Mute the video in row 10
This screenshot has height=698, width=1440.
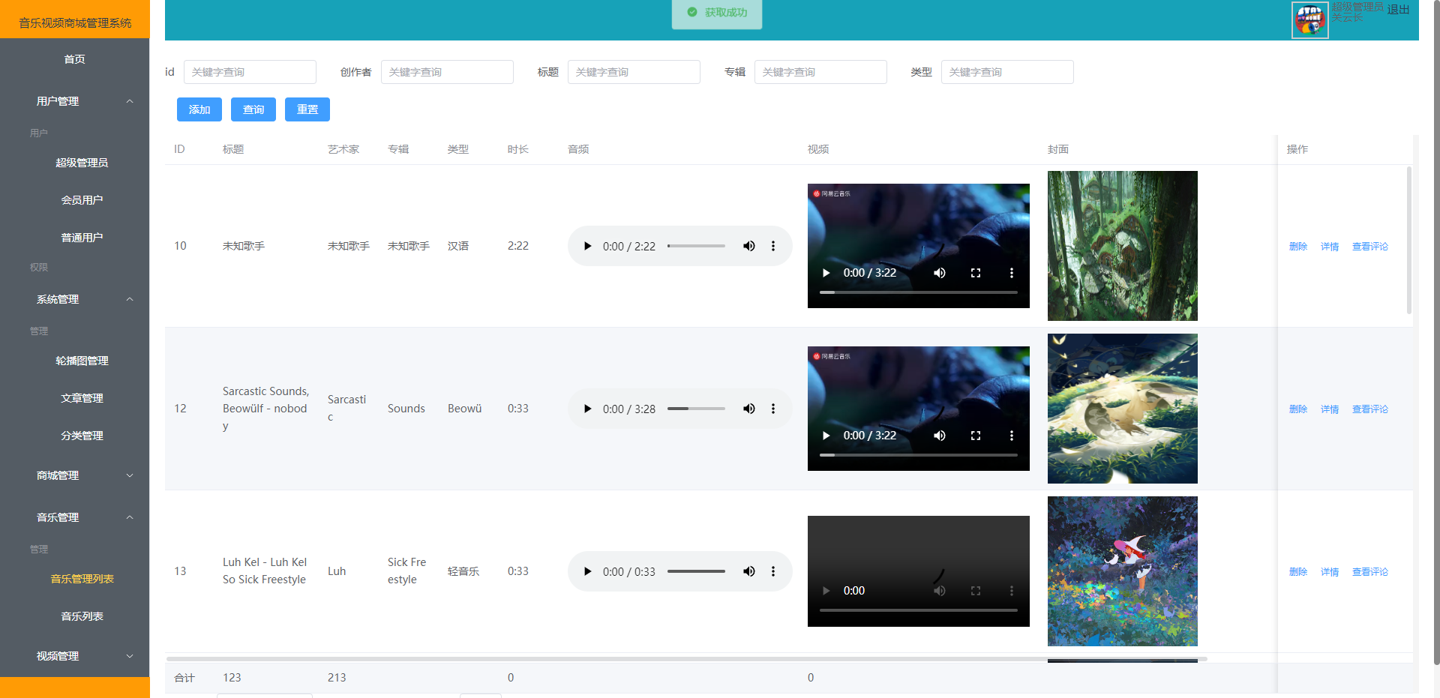point(940,273)
